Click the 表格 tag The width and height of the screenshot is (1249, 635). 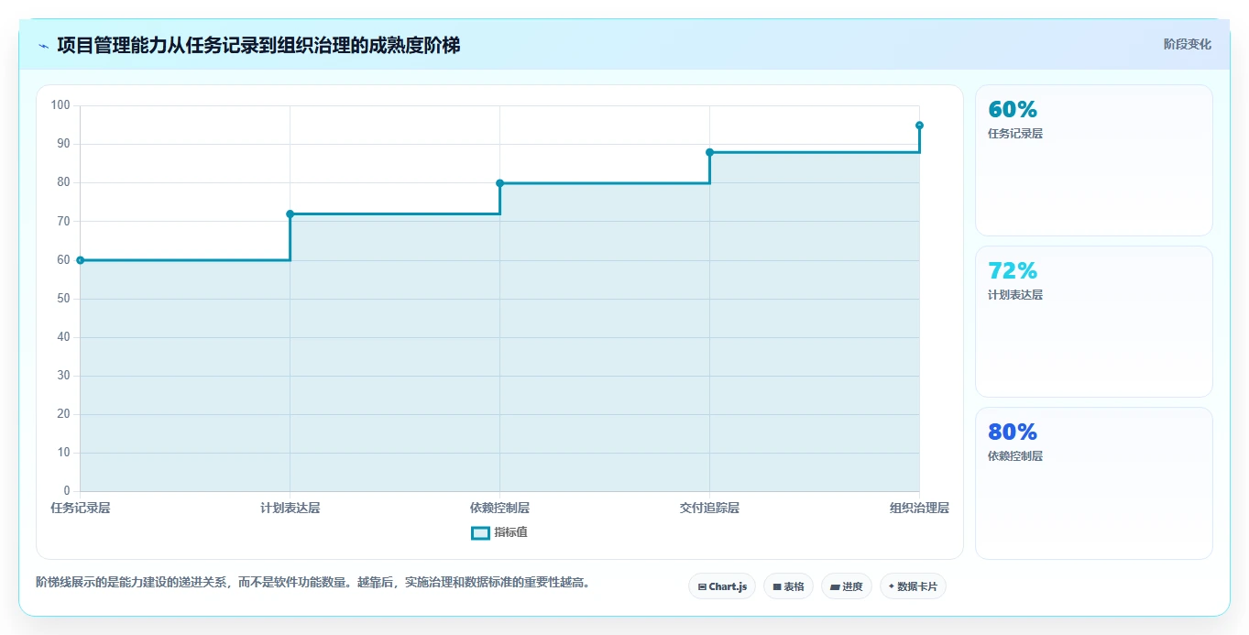pos(788,586)
